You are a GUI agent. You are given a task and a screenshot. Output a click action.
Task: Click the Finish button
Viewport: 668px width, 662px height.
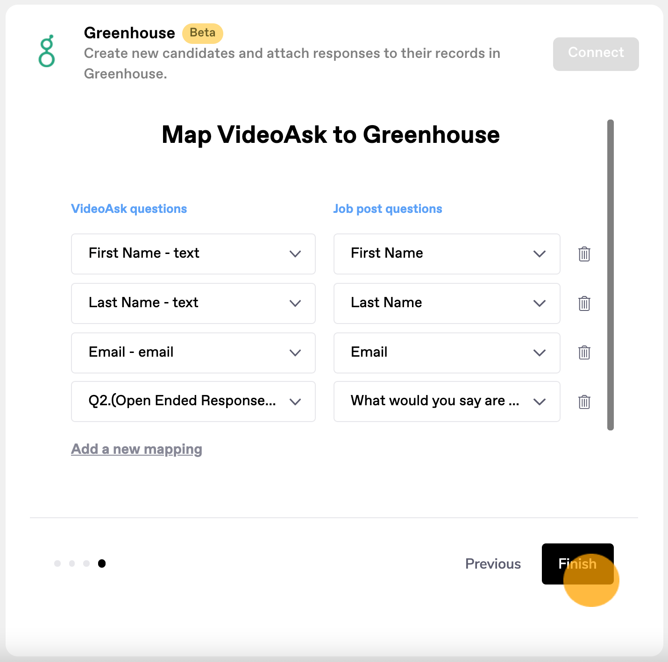(x=578, y=564)
